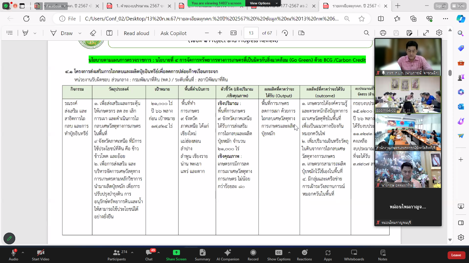This screenshot has height=263, width=469.
Task: Click PDF page number field
Action: (x=251, y=33)
